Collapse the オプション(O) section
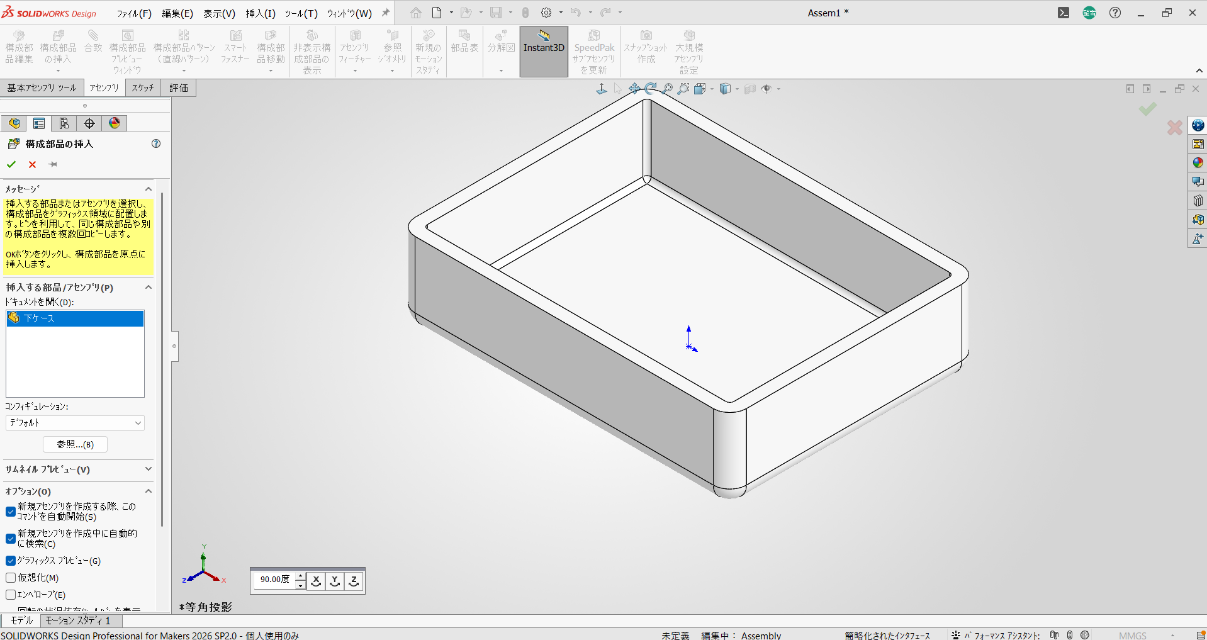The width and height of the screenshot is (1207, 640). (149, 491)
